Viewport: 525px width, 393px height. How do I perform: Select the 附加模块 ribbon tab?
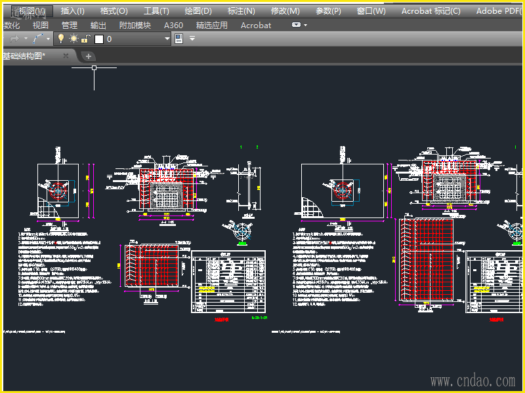tap(135, 25)
